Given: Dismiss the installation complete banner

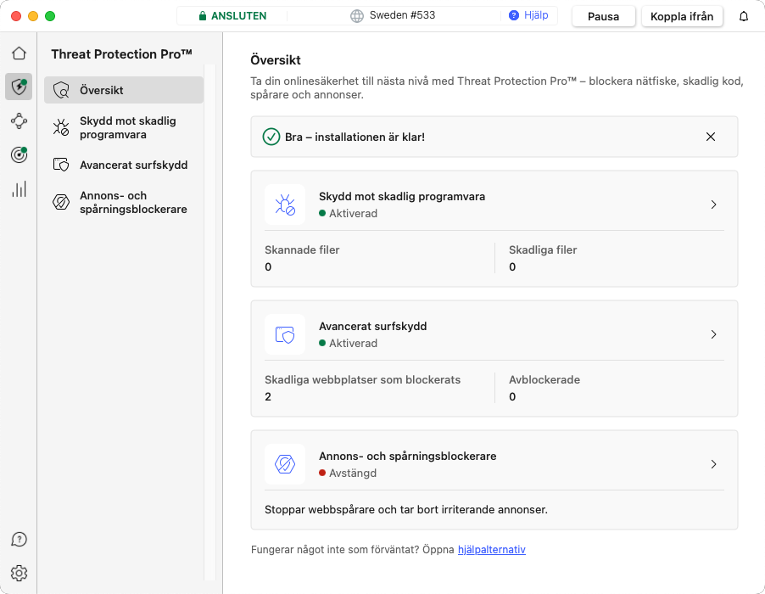Looking at the screenshot, I should click(x=711, y=137).
